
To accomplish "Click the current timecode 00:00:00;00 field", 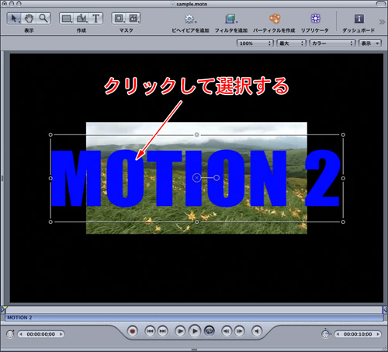I will click(41, 334).
